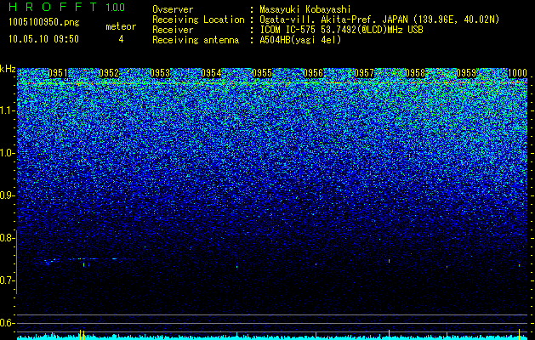Click the 0.8 frequency axis label
535x340 pixels.
(7, 238)
